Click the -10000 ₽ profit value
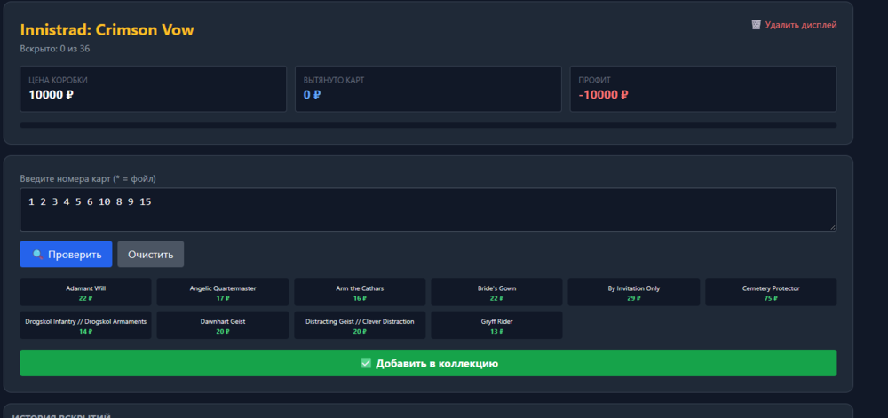 tap(603, 95)
